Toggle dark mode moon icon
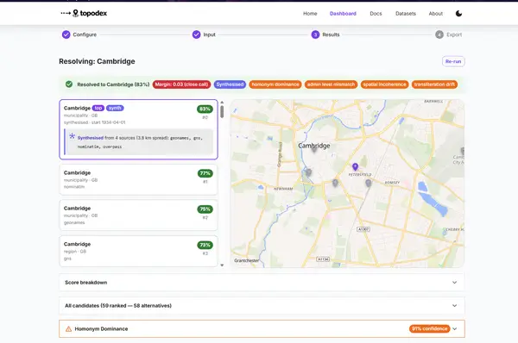 point(458,14)
